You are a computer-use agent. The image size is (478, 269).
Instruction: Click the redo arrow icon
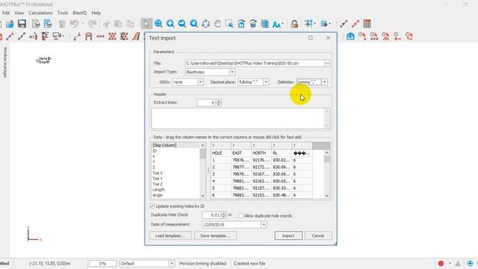point(92,24)
